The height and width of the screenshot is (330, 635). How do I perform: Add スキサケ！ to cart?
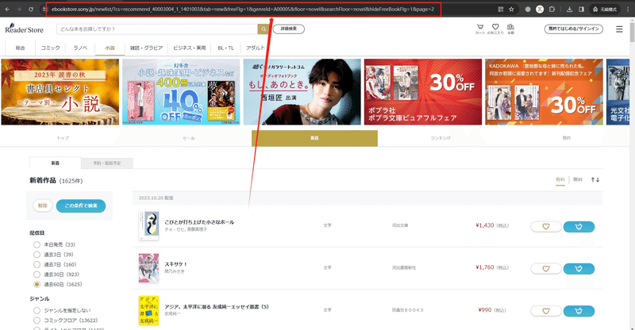[579, 269]
